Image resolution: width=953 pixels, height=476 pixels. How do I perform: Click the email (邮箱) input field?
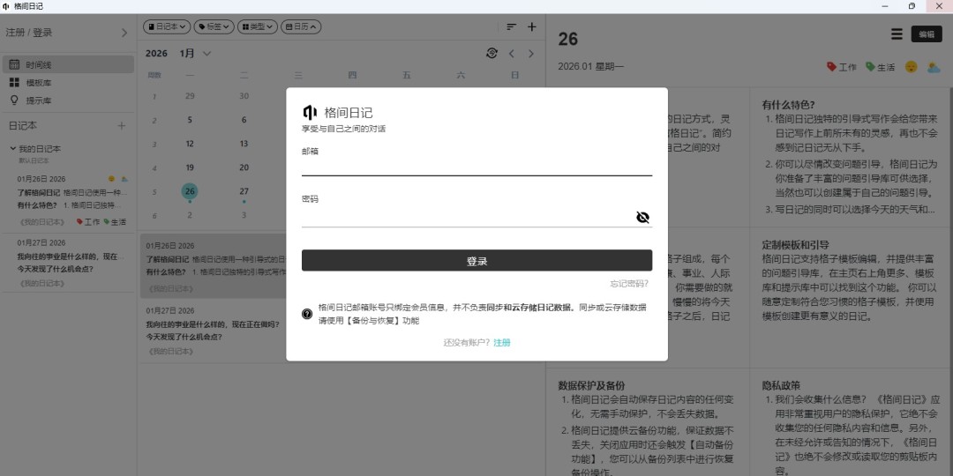click(476, 167)
